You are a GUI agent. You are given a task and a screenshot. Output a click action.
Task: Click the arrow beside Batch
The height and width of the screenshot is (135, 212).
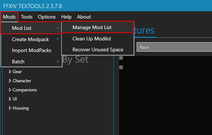tap(58, 61)
